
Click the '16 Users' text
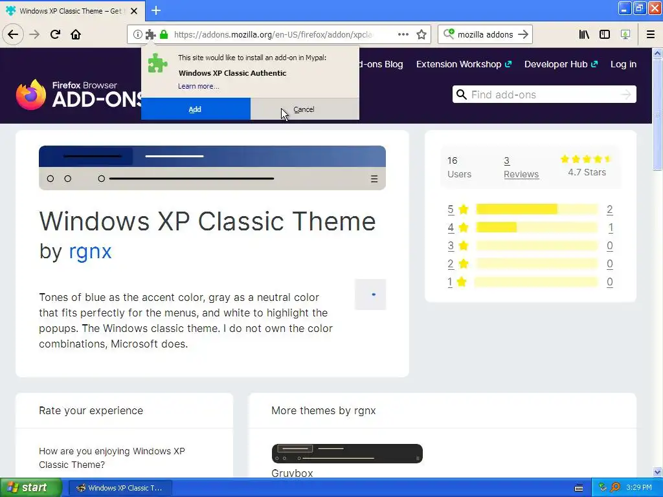459,168
